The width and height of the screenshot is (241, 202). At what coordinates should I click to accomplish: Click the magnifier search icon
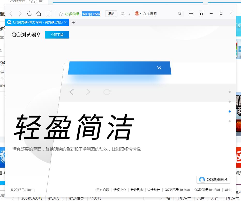coord(179,14)
